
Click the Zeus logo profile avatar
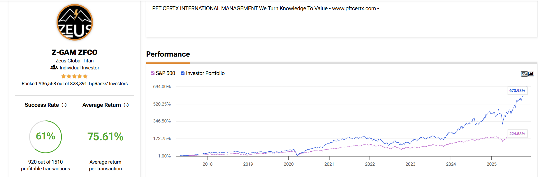tap(75, 22)
